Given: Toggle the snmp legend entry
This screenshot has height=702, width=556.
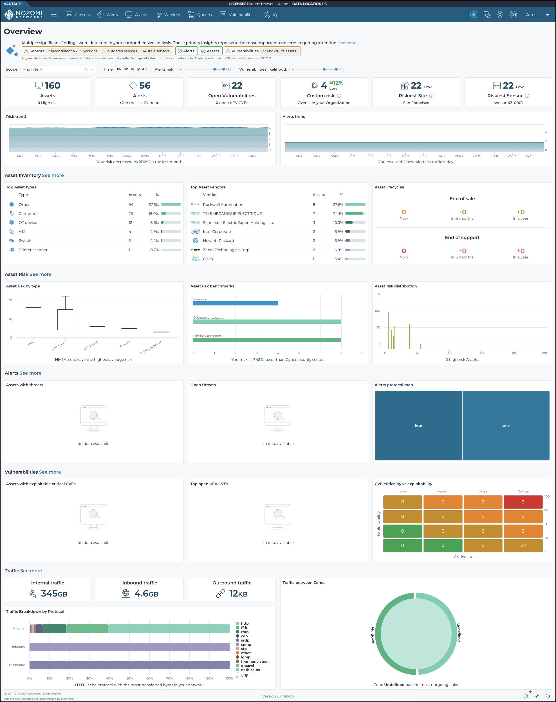Looking at the screenshot, I should coord(243,645).
